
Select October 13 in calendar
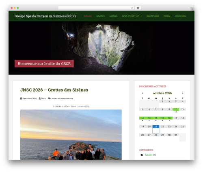tap(149, 118)
